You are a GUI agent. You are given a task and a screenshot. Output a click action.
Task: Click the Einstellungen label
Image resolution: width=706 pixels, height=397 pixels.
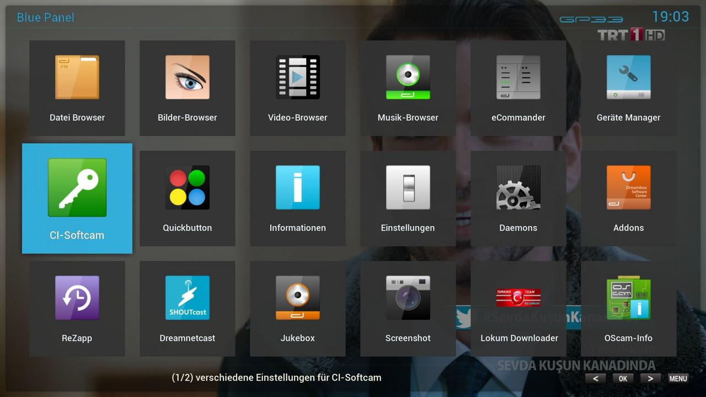pyautogui.click(x=408, y=228)
